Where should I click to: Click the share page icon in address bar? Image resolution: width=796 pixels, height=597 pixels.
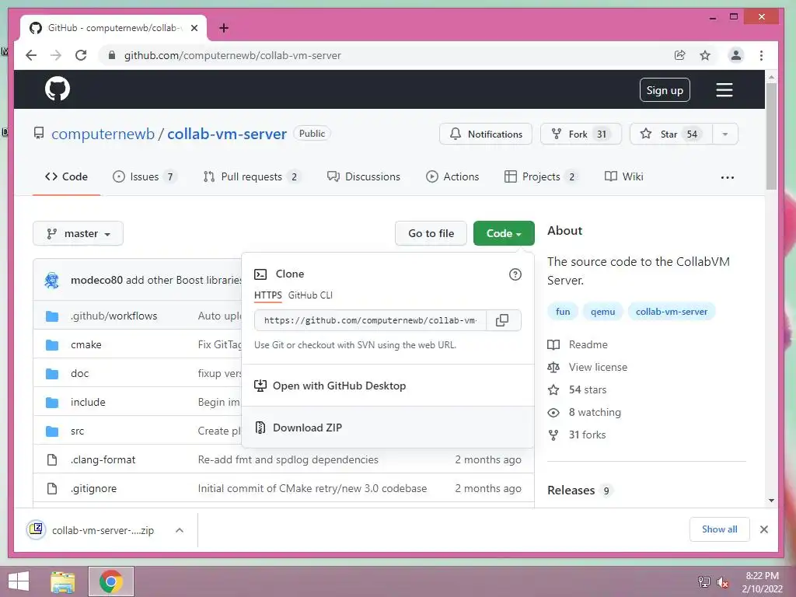pyautogui.click(x=679, y=55)
